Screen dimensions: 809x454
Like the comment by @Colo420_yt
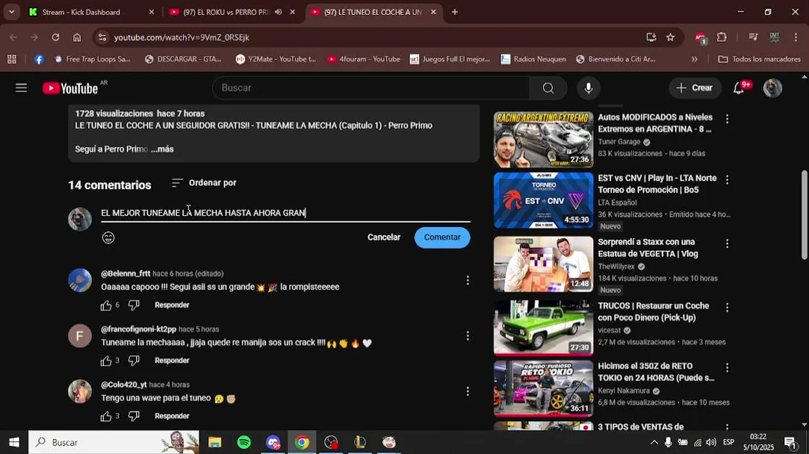coord(106,416)
